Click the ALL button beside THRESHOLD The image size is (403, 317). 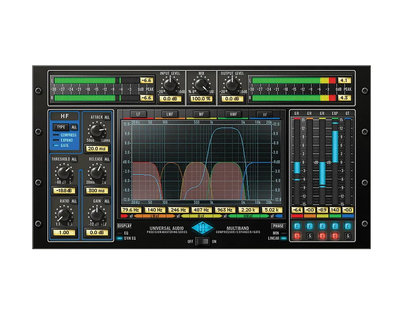click(74, 159)
